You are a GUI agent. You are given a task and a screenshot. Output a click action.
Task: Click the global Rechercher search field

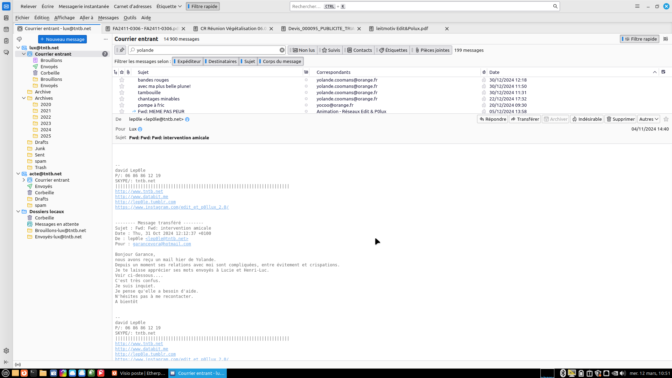tap(420, 6)
